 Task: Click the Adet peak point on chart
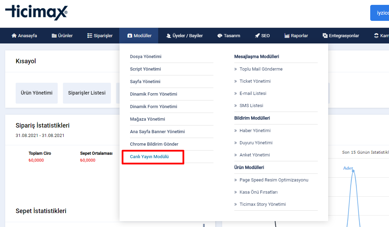point(353,171)
